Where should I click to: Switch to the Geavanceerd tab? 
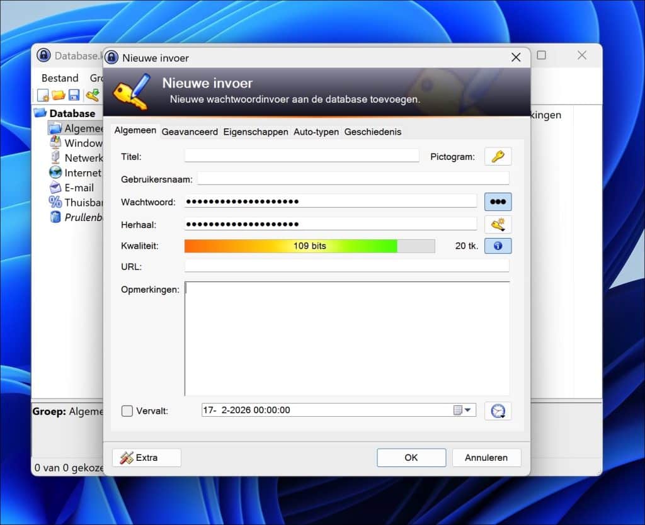pos(190,132)
